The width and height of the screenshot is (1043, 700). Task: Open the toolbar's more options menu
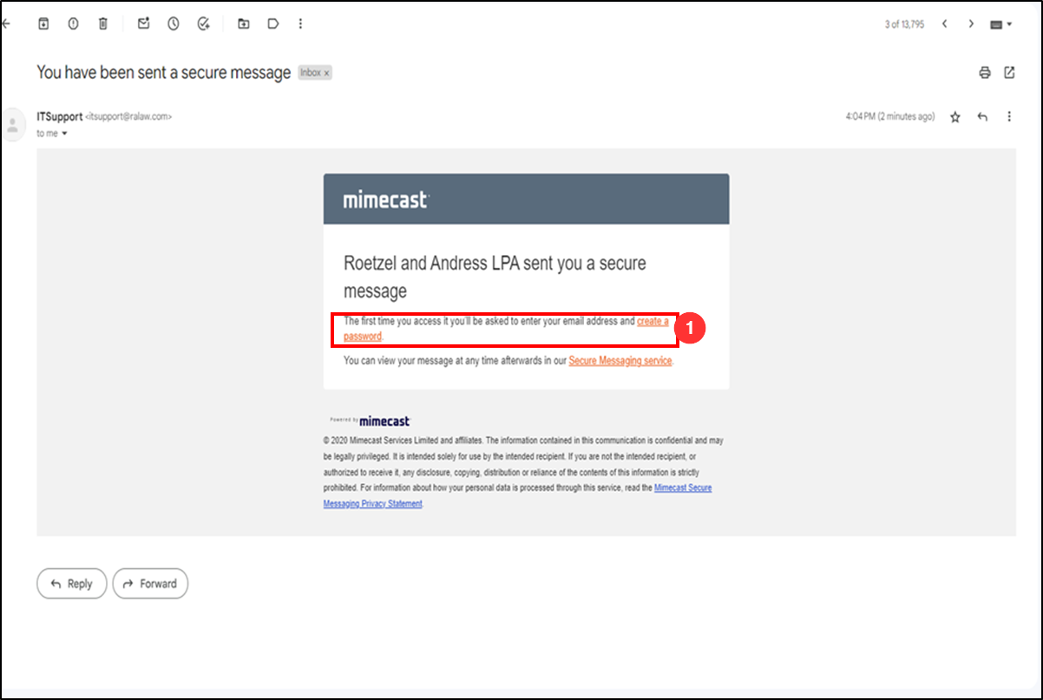(300, 23)
